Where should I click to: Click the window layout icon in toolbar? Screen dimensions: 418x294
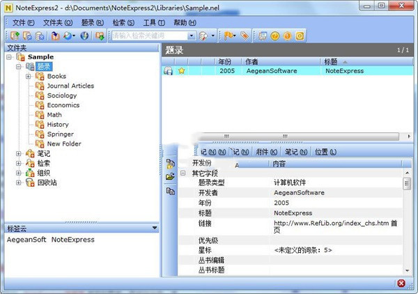263,36
